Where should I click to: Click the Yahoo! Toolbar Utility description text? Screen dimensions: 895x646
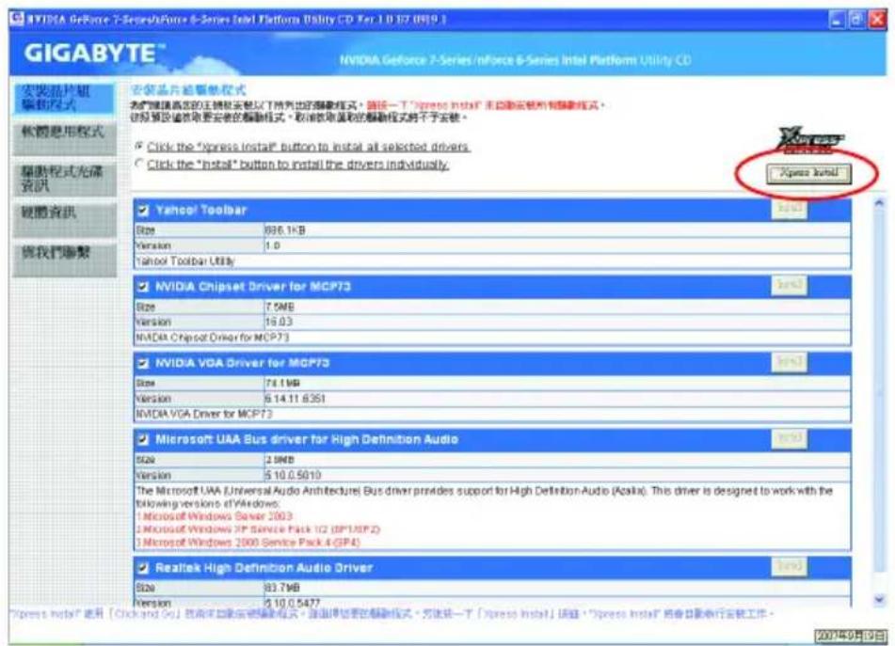[185, 261]
